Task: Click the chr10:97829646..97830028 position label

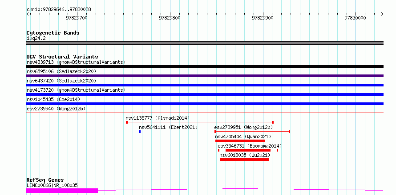Action: [59, 10]
